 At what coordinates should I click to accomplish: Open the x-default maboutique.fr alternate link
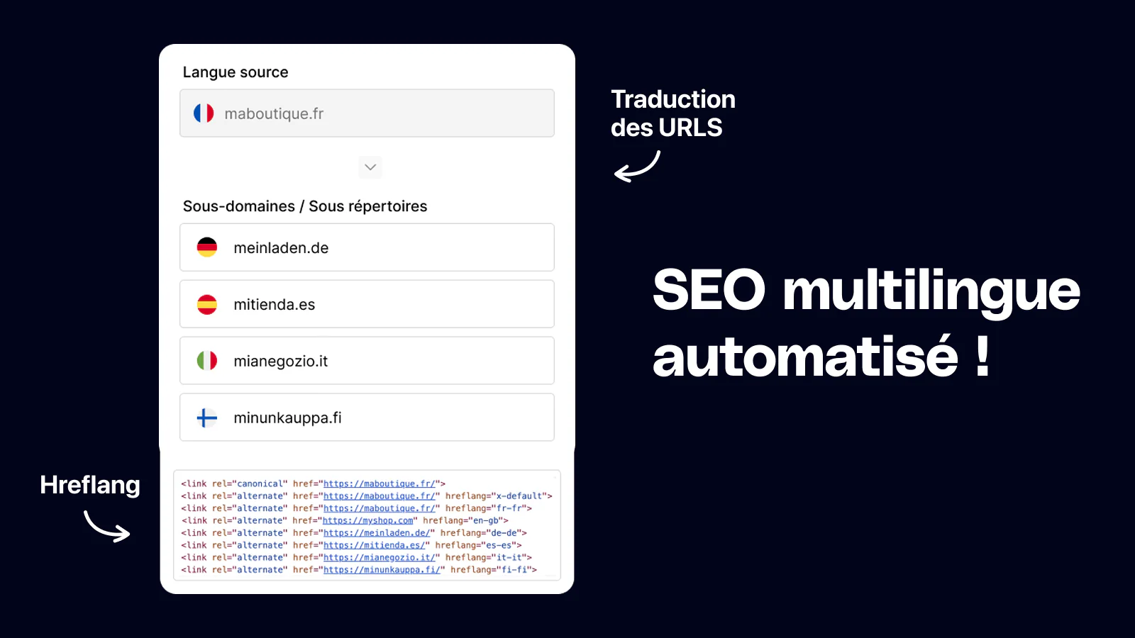380,496
